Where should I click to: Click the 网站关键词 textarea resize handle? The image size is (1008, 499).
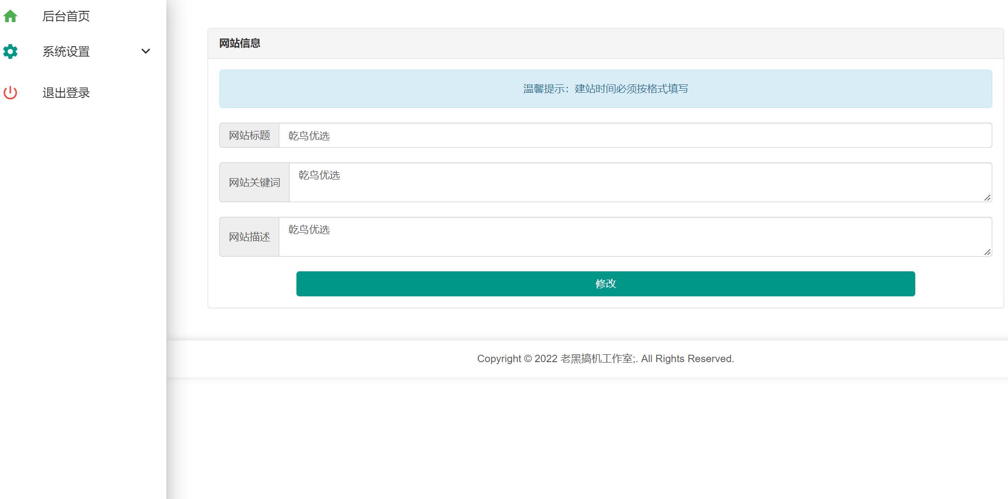pyautogui.click(x=987, y=198)
